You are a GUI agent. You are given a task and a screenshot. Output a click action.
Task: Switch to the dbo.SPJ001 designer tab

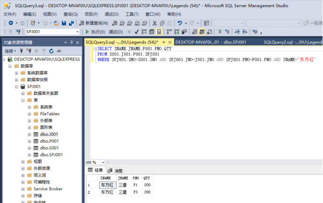(x=211, y=42)
